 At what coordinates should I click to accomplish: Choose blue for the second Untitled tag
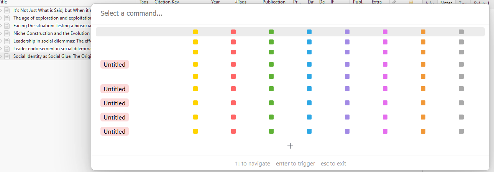(x=309, y=89)
